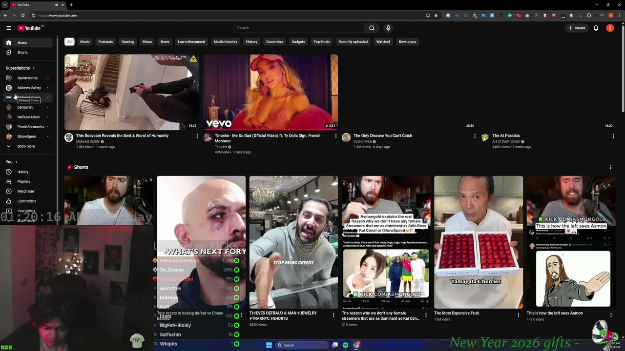Click the search magnifier button
The image size is (625, 351).
pyautogui.click(x=372, y=28)
